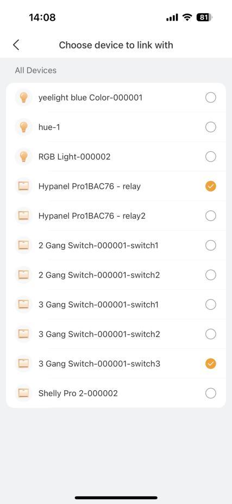Select the hue-1 radio circle
The image size is (232, 504).
[x=210, y=127]
